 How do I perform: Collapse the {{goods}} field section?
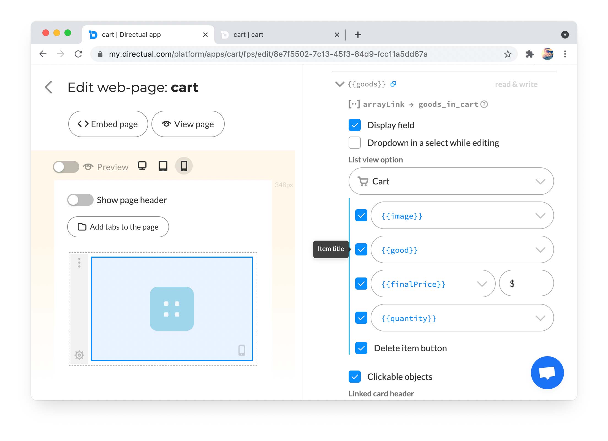[x=340, y=84]
